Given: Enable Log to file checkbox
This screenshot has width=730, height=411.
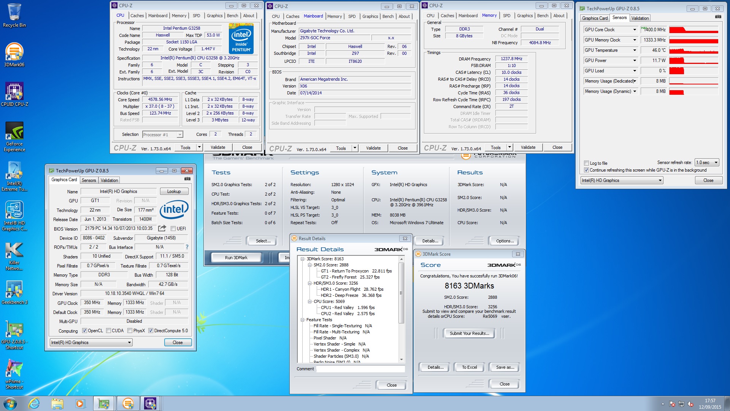Looking at the screenshot, I should (586, 163).
